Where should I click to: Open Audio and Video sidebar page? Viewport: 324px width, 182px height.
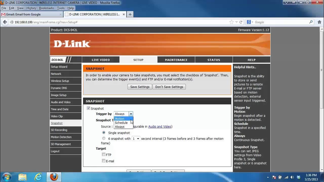(x=66, y=102)
